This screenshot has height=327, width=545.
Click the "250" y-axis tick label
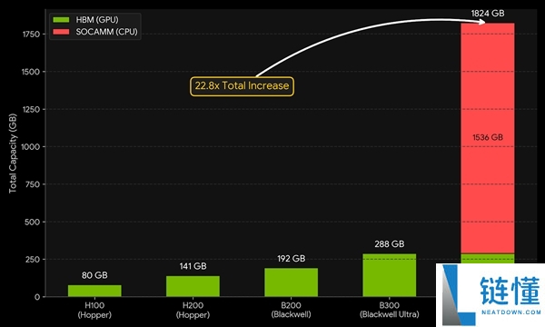(33, 259)
